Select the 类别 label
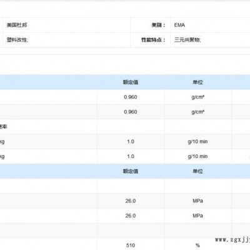The width and height of the screenshot is (250, 250). (158, 25)
